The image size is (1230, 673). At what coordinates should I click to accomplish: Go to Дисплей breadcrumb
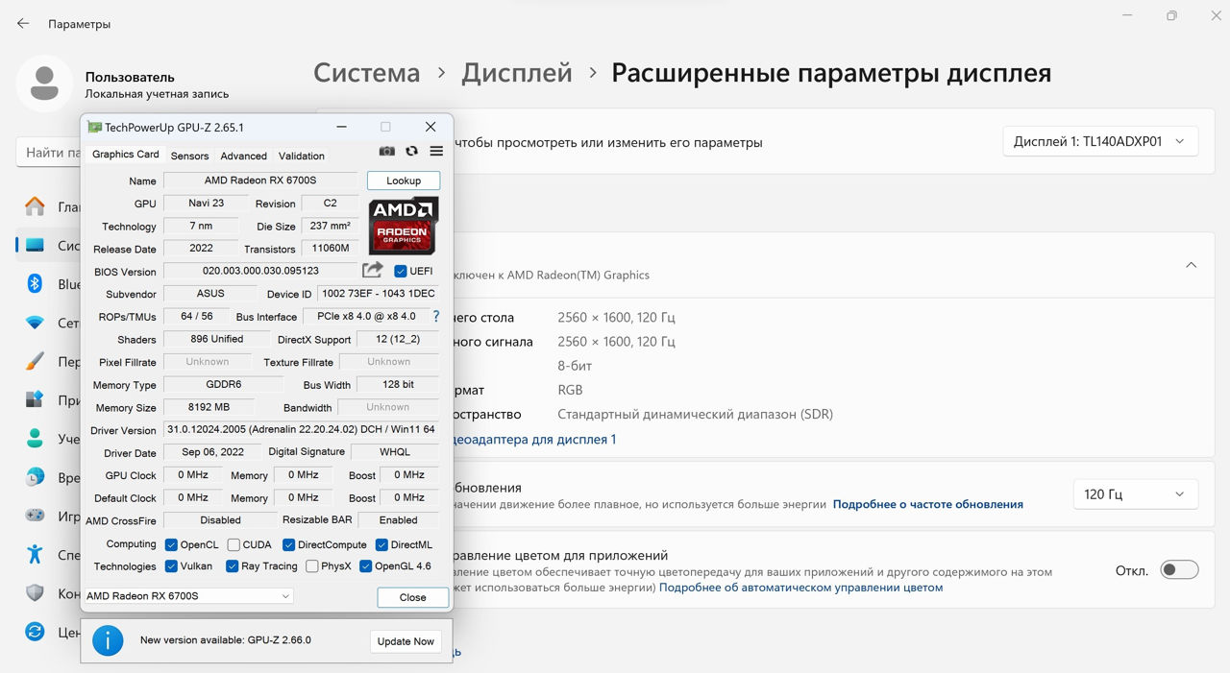click(517, 73)
